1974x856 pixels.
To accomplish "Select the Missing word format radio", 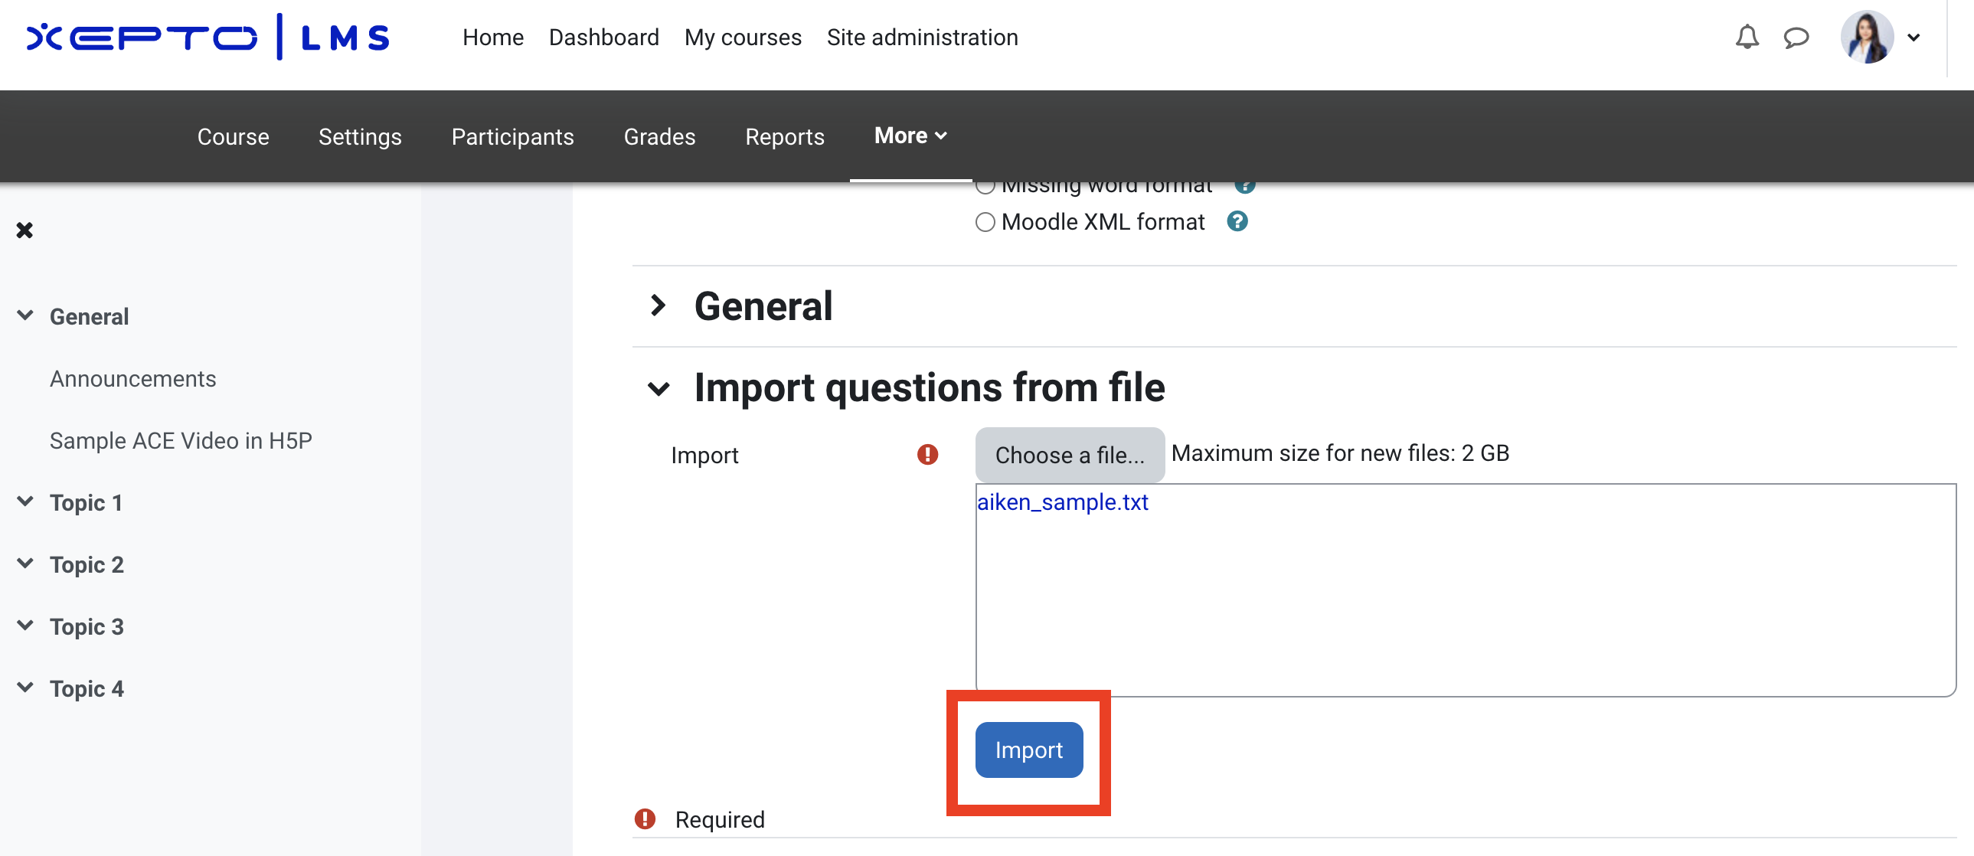I will click(985, 186).
